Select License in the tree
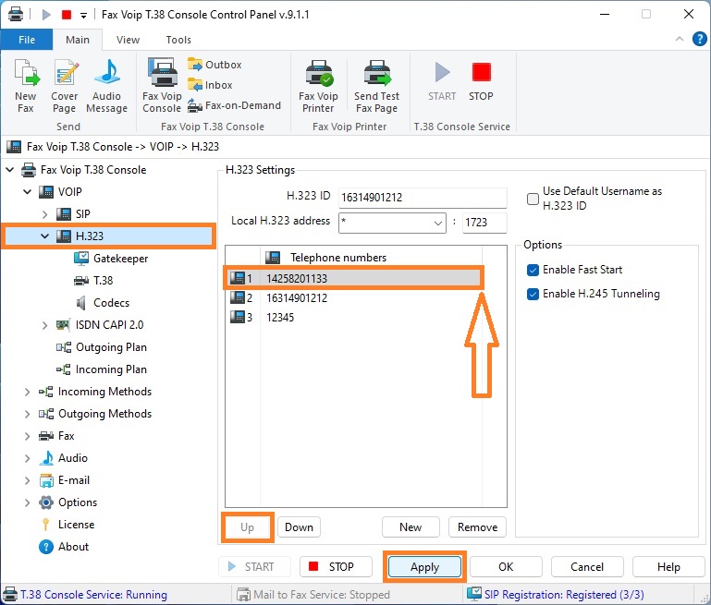Screen dimensions: 711x605 click(x=68, y=525)
